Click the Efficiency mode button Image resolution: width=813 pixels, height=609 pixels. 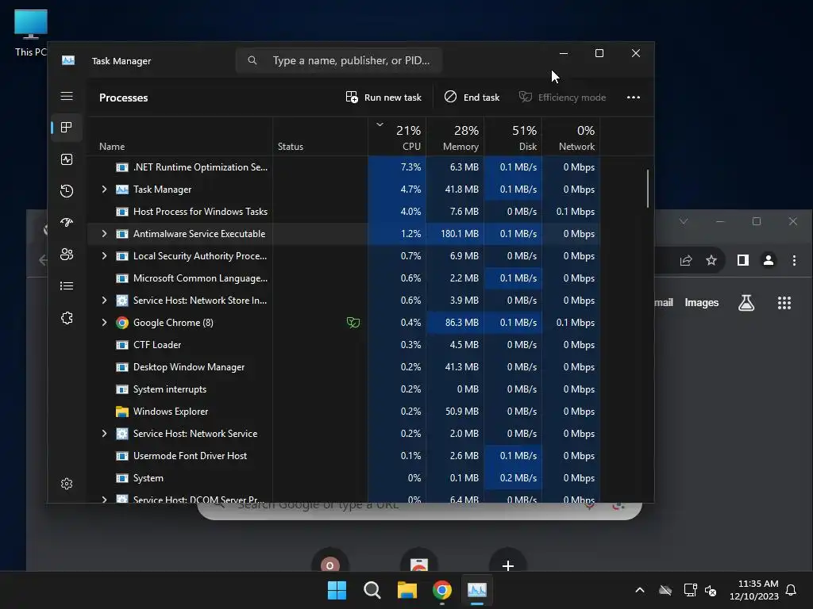pyautogui.click(x=563, y=98)
